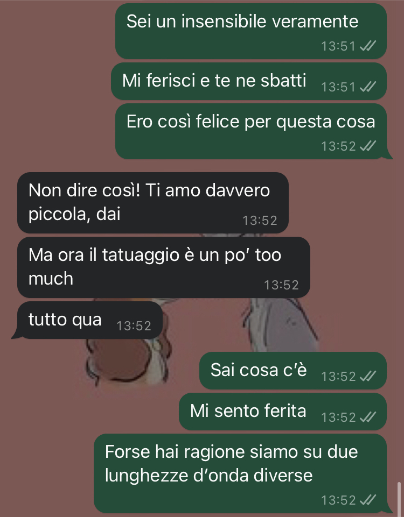Tap double checkmarks beside 'Mi ferisci e te ne sbatti'
Viewport: 404px width, 517px height.
368,87
